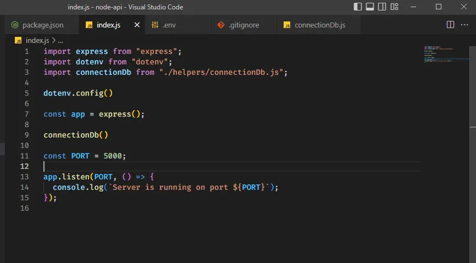476x263 pixels.
Task: Click the package.json Node icon
Action: click(15, 25)
